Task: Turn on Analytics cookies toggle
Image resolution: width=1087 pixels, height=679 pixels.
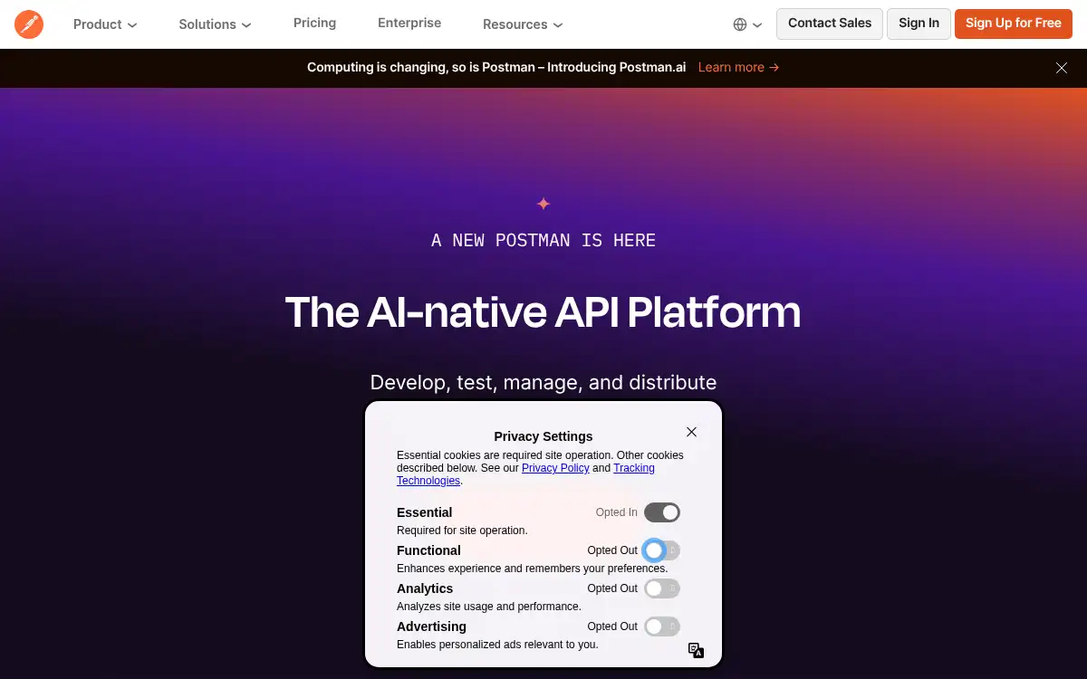Action: [x=662, y=588]
